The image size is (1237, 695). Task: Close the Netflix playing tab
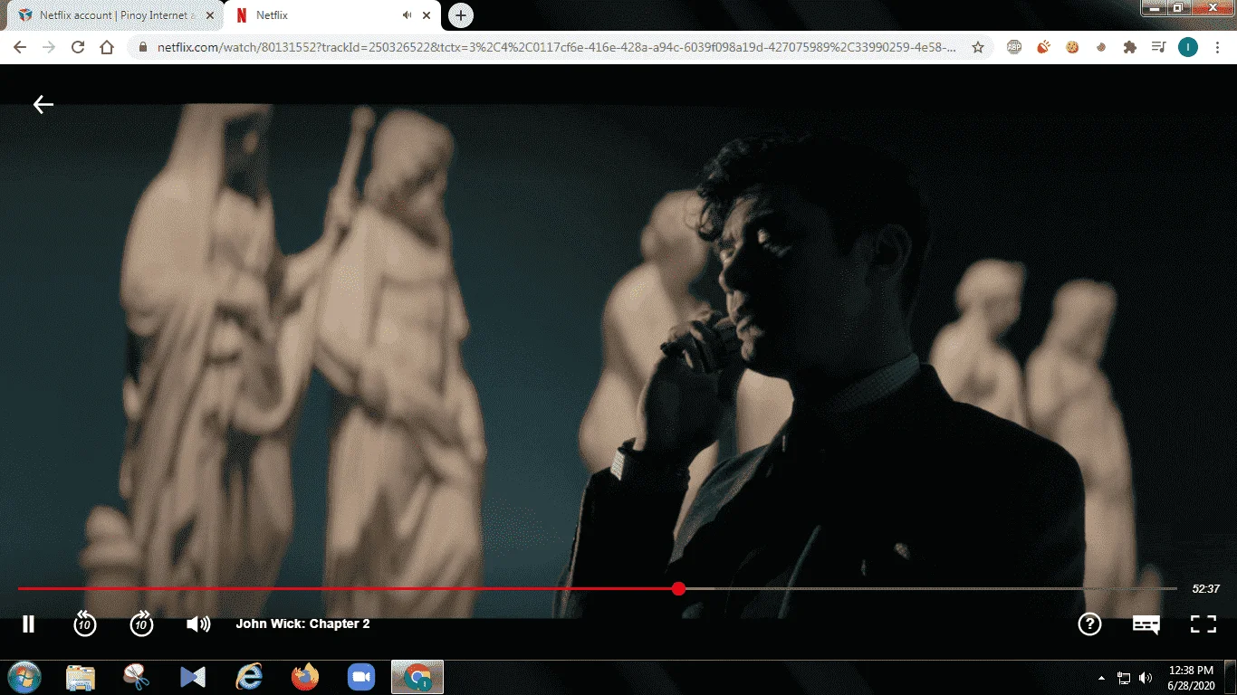pyautogui.click(x=427, y=15)
